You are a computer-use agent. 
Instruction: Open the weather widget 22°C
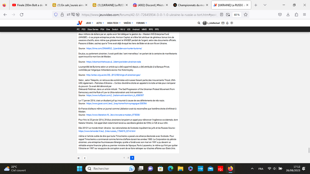[x=15, y=169]
